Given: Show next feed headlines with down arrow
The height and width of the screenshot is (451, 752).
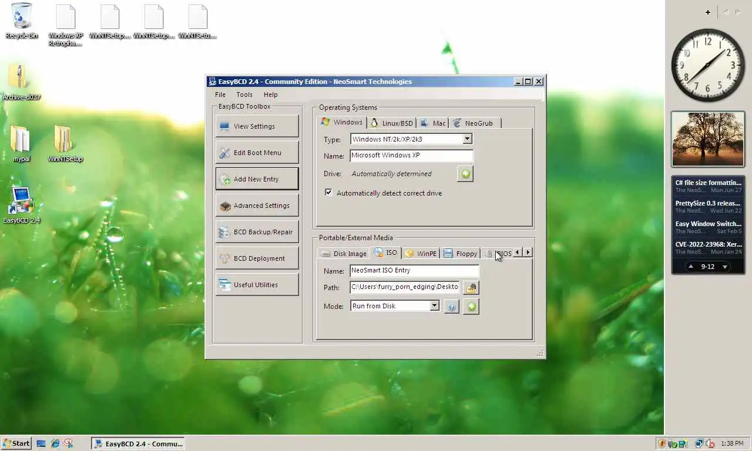Looking at the screenshot, I should point(725,267).
